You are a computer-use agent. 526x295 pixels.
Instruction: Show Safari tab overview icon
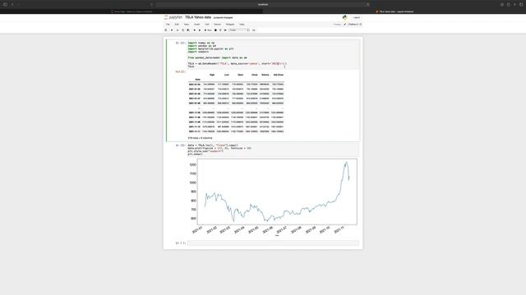point(521,4)
